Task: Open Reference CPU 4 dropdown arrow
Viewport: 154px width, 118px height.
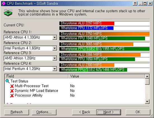Action: tap(55, 69)
